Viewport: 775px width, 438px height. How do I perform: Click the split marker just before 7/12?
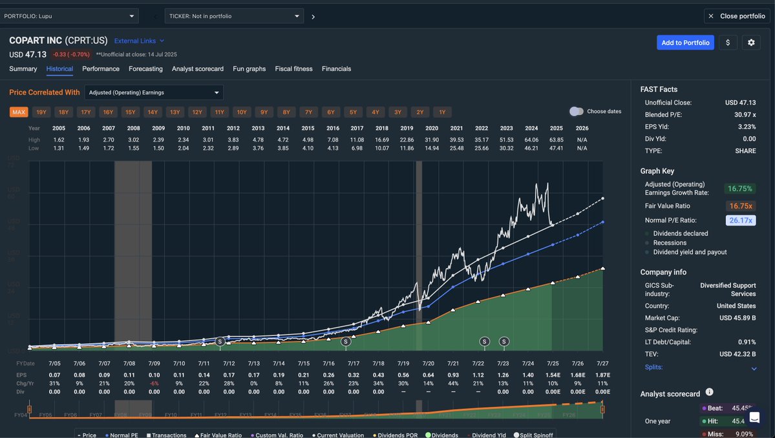220,341
